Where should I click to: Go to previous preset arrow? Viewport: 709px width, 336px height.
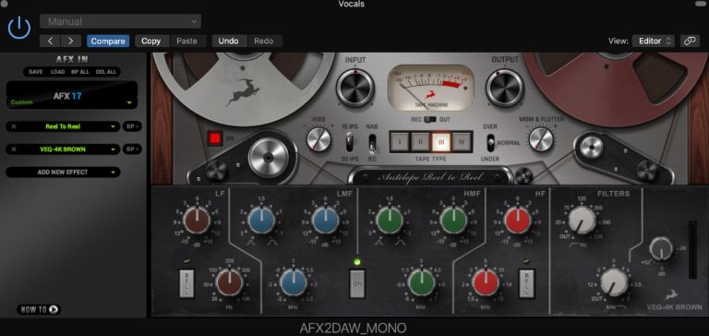[50, 41]
